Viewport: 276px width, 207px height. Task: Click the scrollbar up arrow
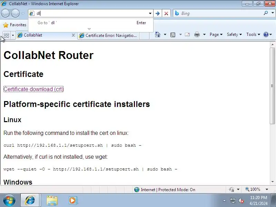point(273,45)
